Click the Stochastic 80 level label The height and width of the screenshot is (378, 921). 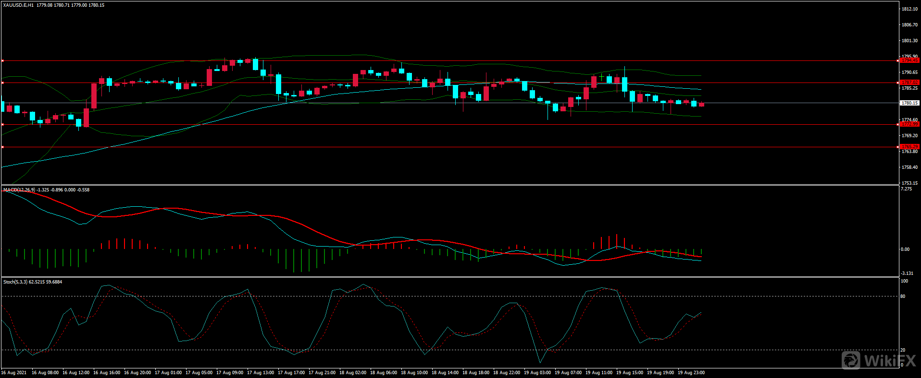click(x=903, y=296)
